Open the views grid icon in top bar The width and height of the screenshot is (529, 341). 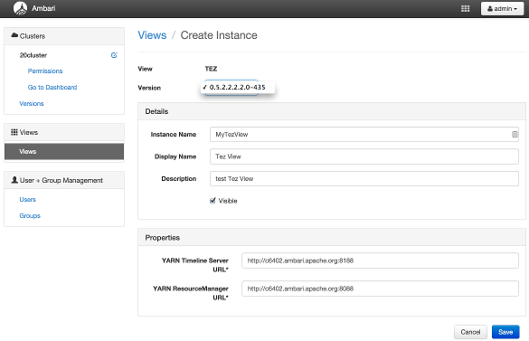465,8
